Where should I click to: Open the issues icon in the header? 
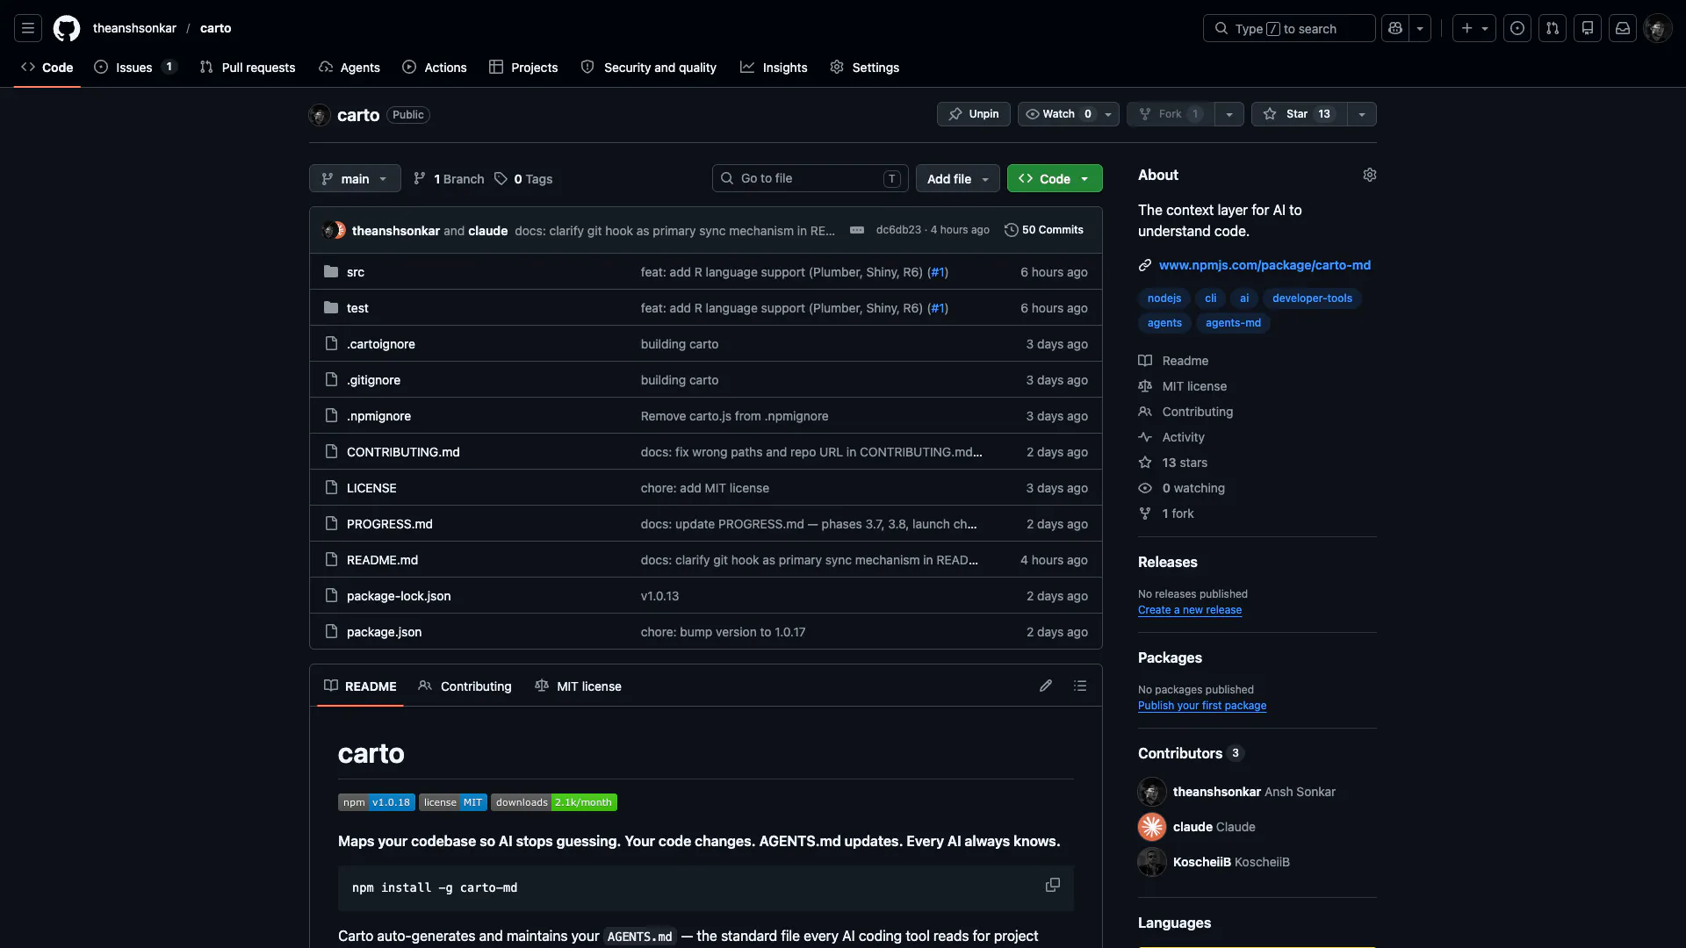1517,28
